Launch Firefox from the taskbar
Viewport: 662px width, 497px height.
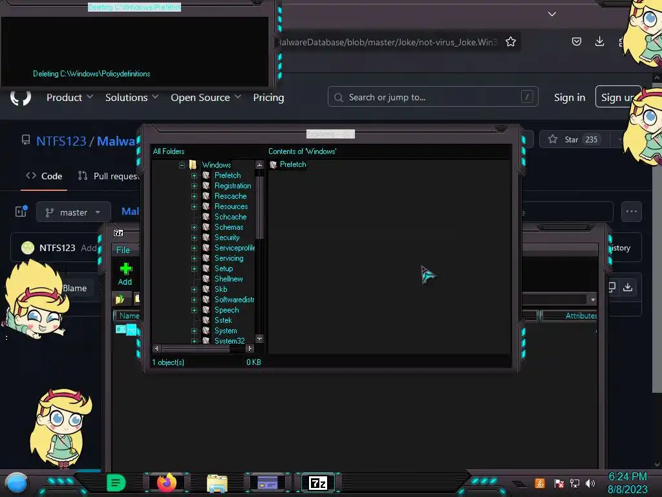[166, 483]
